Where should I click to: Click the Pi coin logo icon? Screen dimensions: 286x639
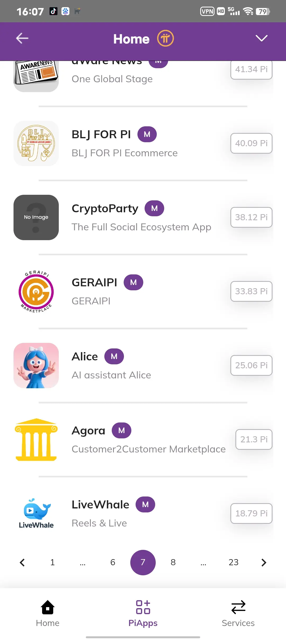(165, 38)
